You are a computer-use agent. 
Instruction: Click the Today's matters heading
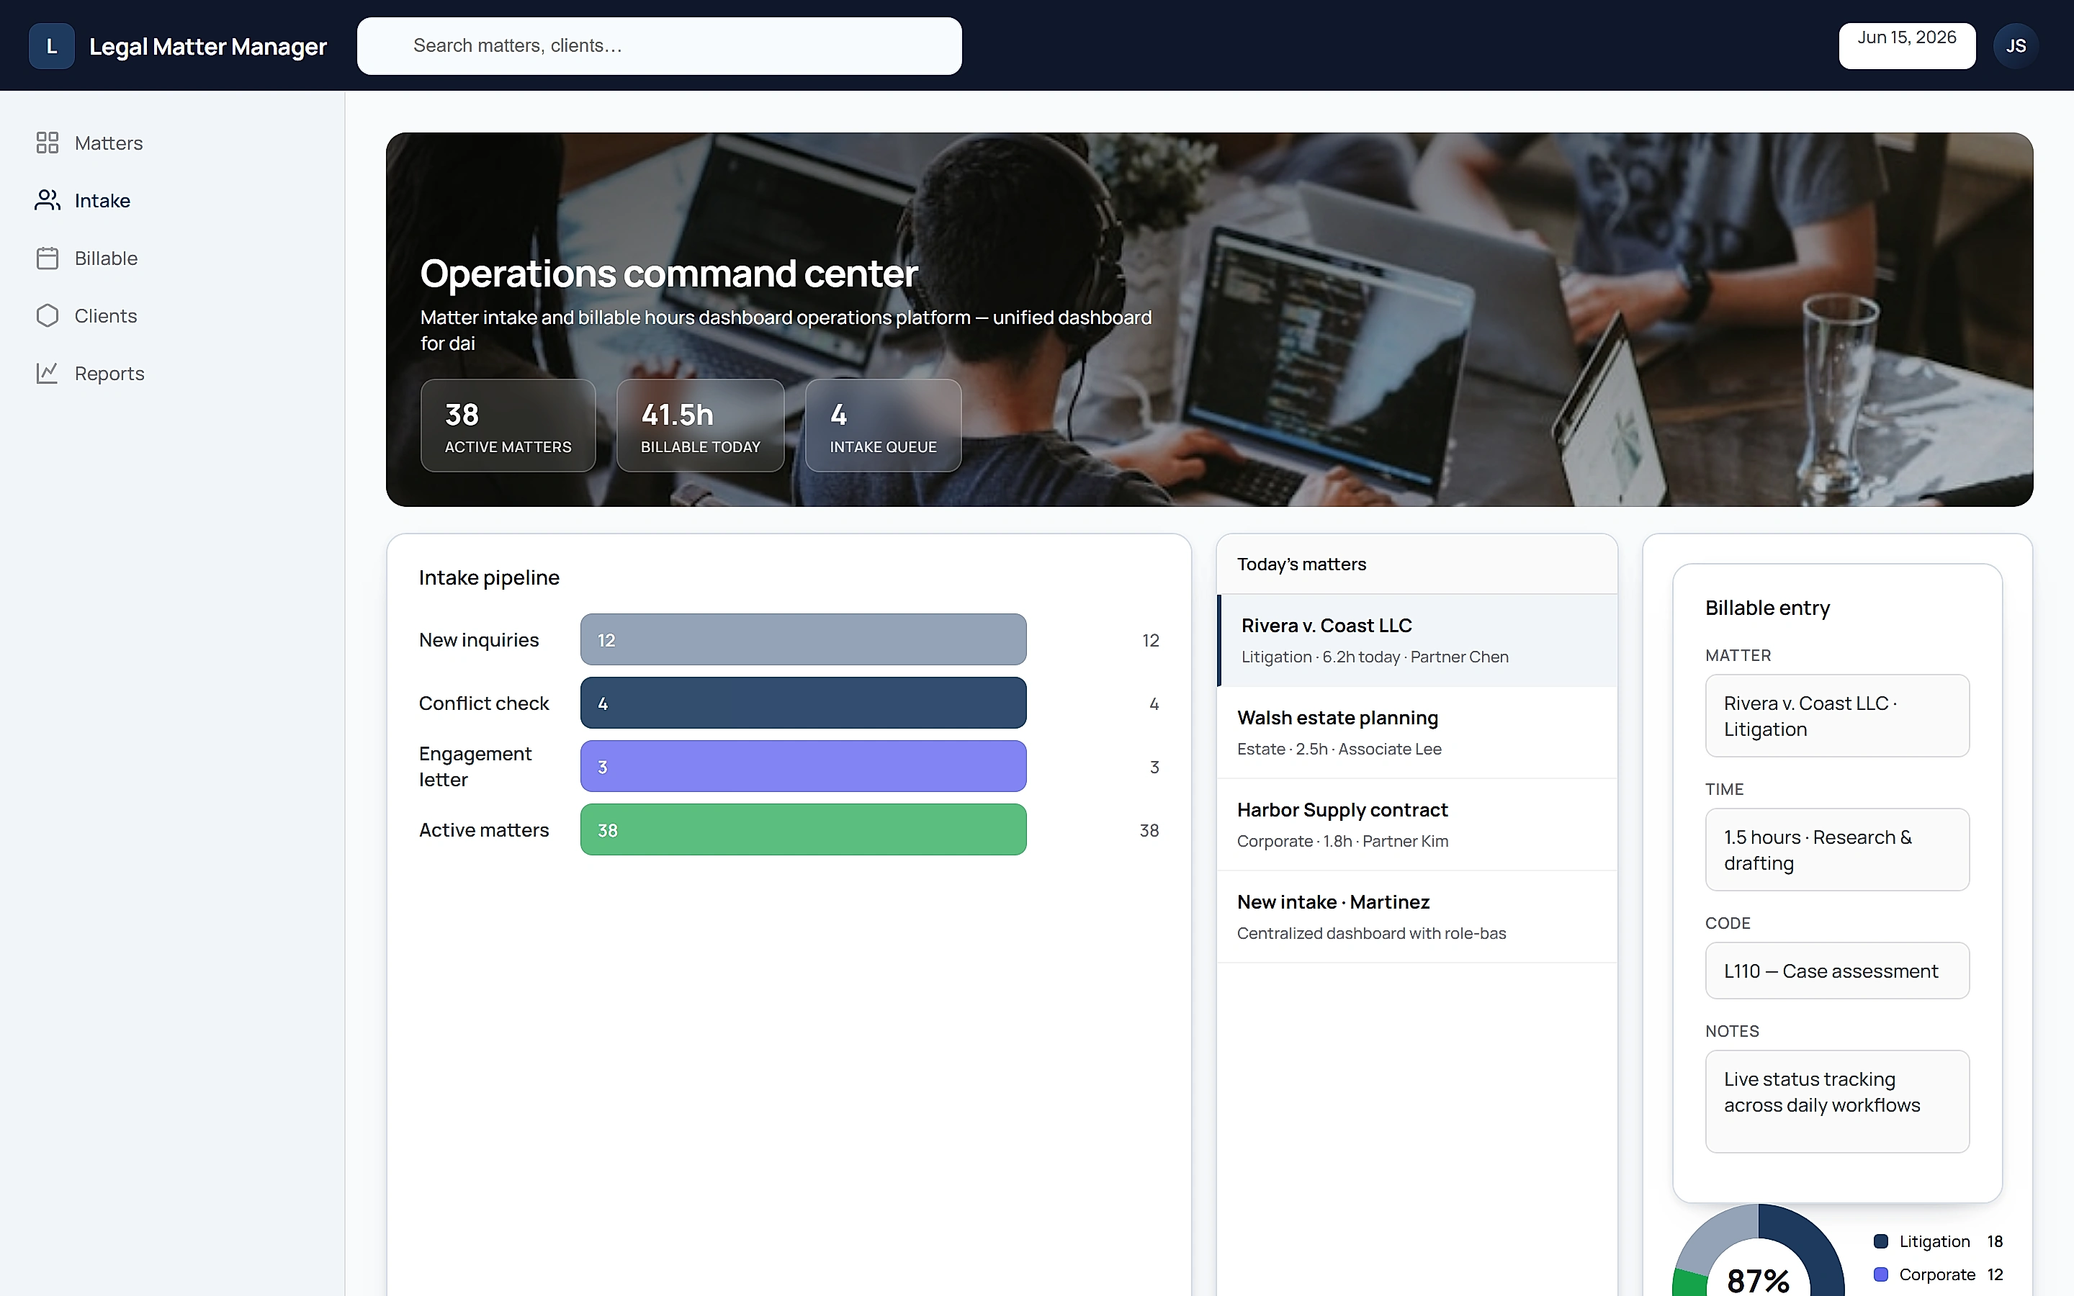[x=1301, y=564]
